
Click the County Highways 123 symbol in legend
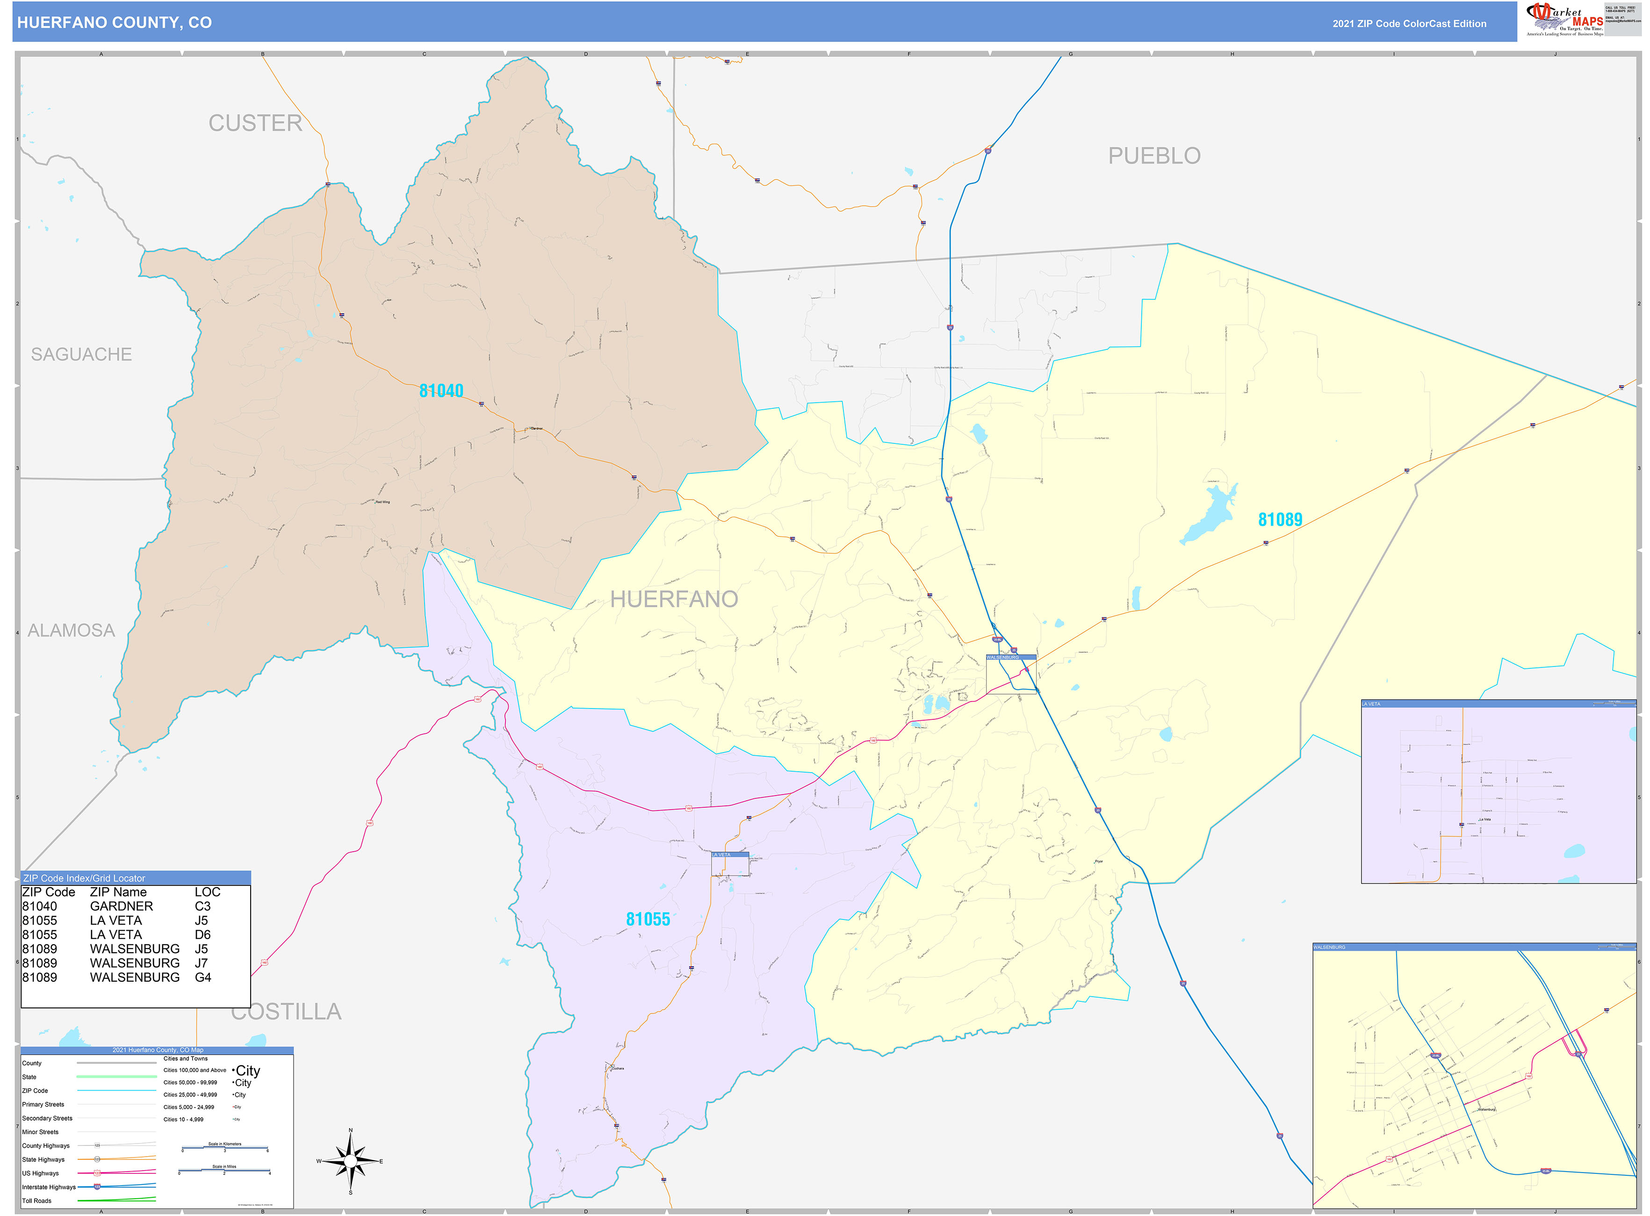(x=97, y=1145)
